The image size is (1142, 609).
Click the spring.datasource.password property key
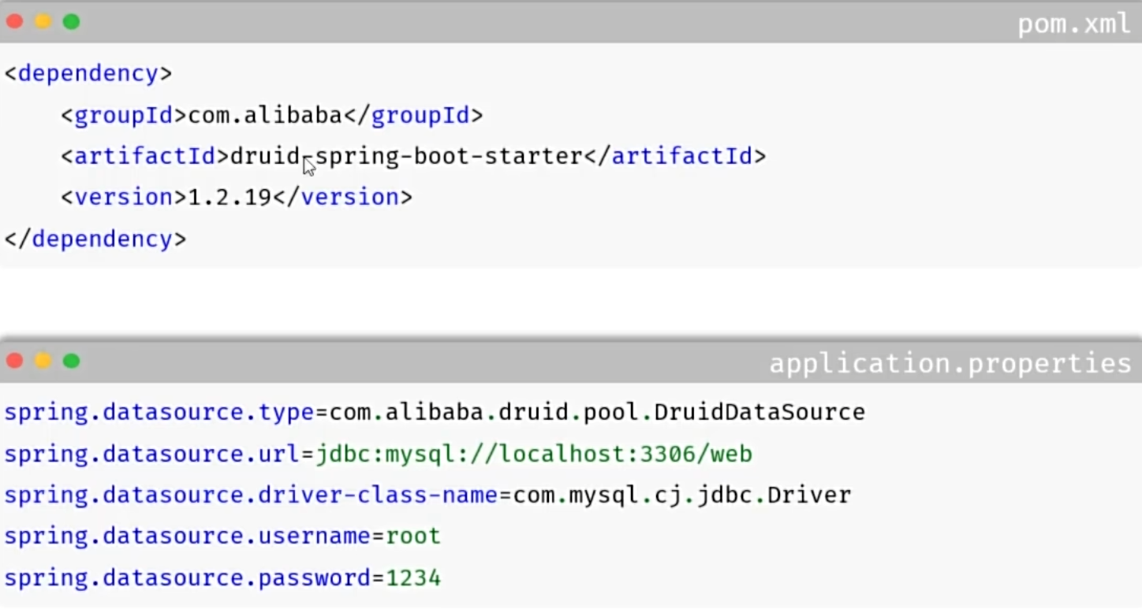coord(188,578)
